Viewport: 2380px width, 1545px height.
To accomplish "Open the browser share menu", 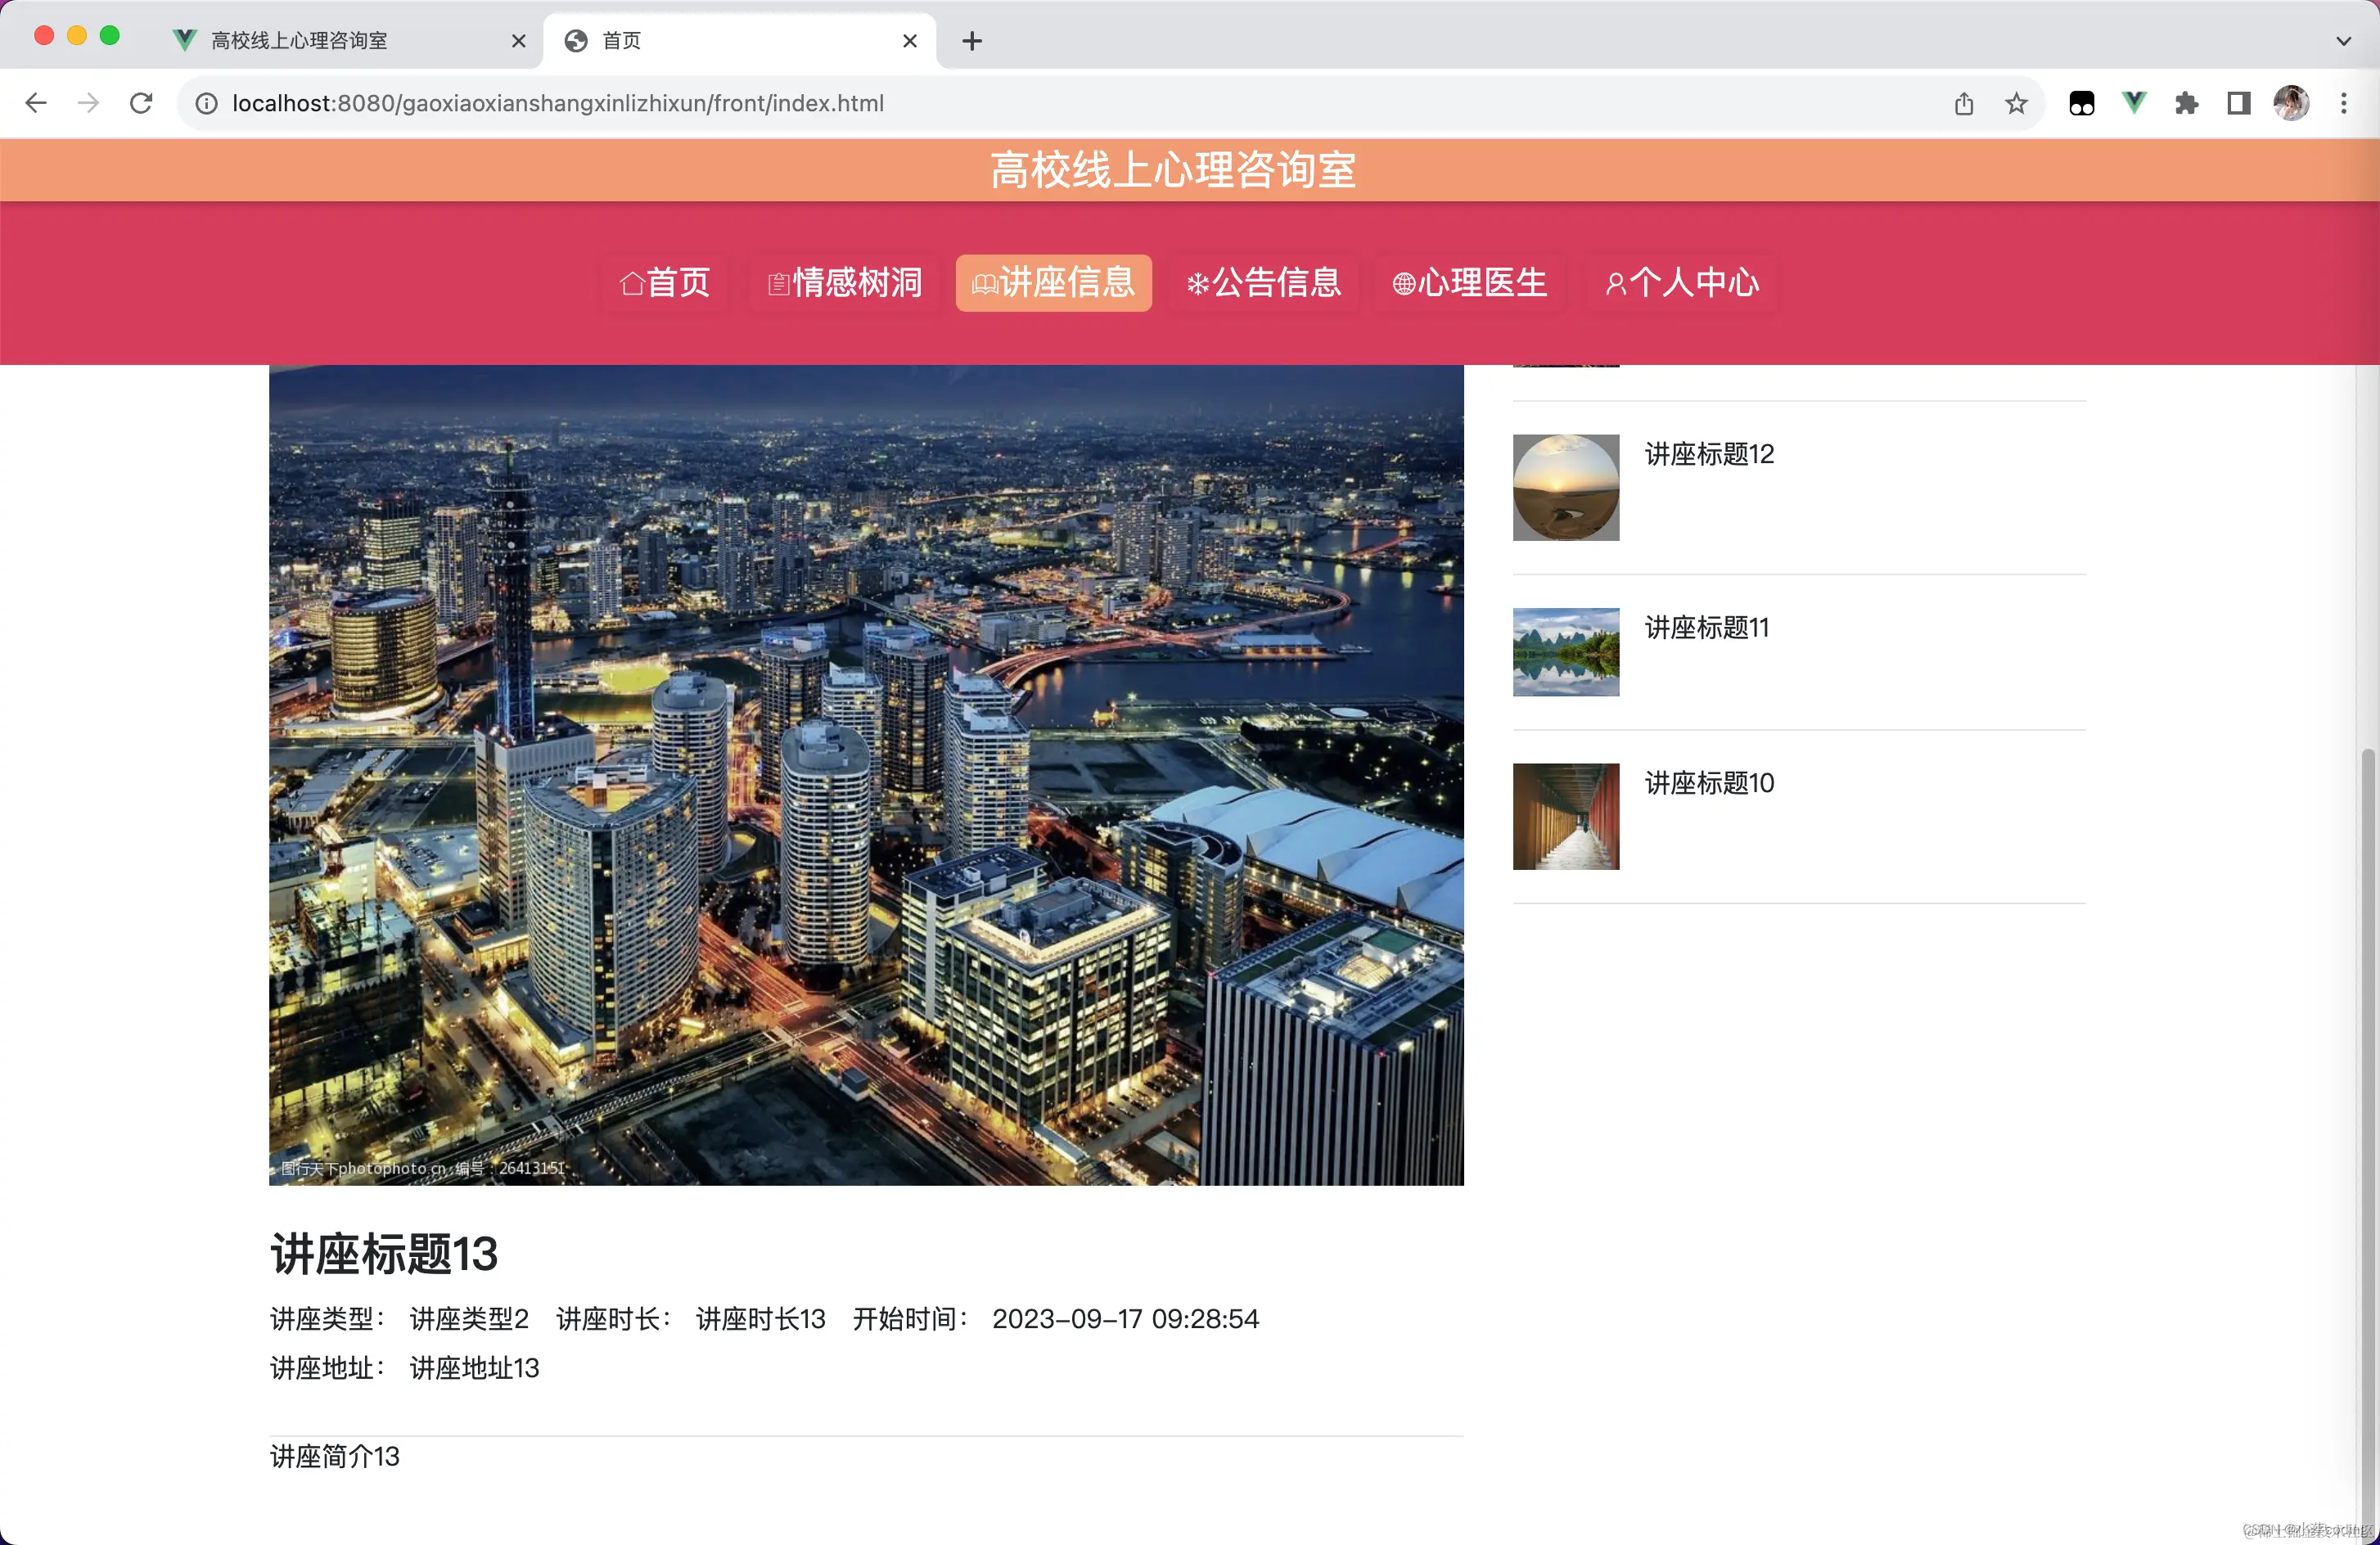I will [x=1963, y=103].
